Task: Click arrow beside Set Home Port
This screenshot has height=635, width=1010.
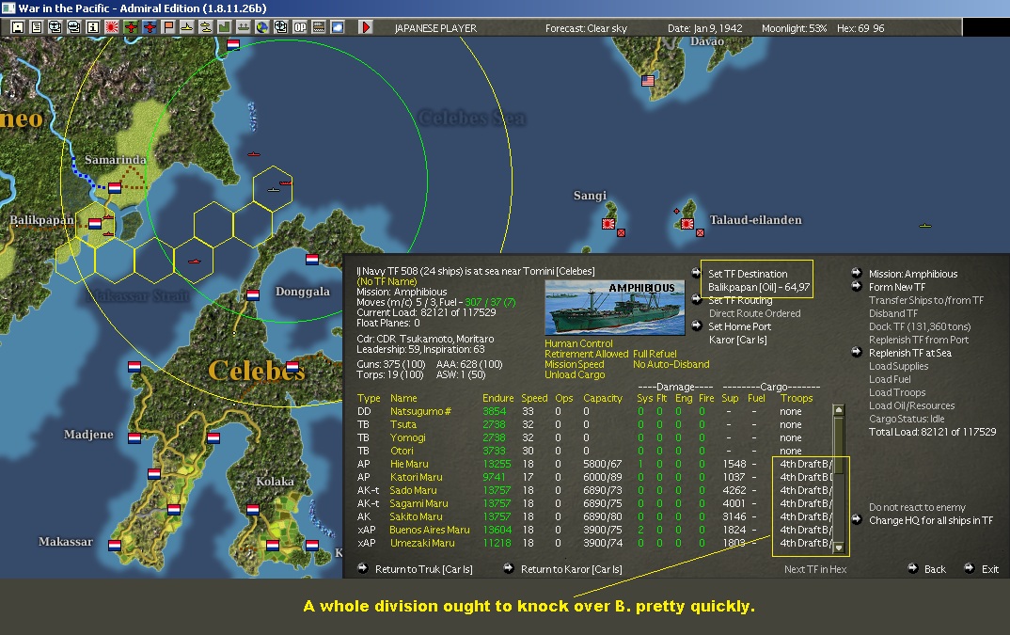Action: coord(696,325)
